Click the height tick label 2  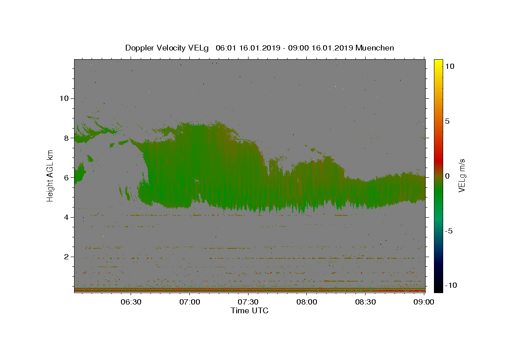point(67,257)
